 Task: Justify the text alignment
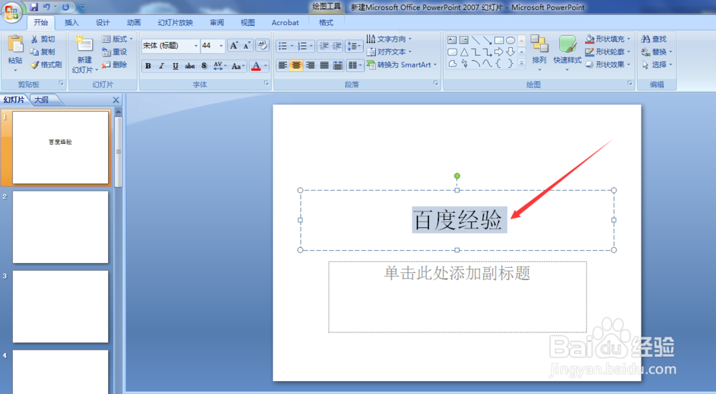[x=324, y=65]
